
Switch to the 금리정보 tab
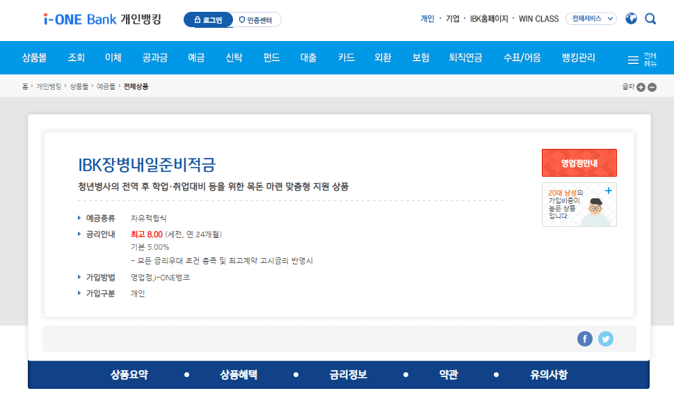click(348, 375)
